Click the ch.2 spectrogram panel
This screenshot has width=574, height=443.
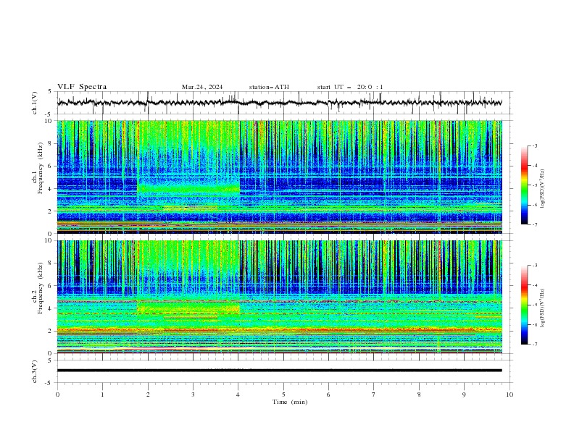(279, 297)
